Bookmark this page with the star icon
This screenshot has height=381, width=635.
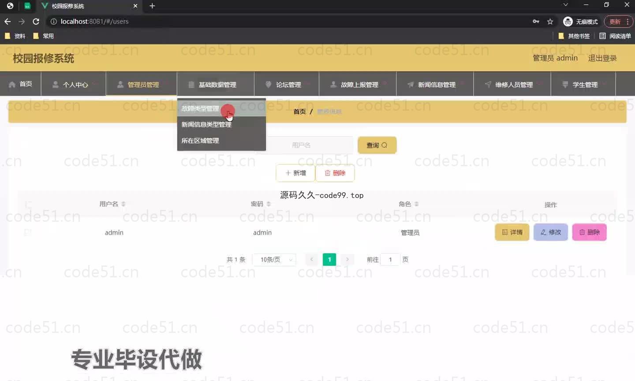click(x=550, y=22)
